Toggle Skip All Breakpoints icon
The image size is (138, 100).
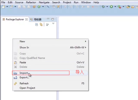(48, 7)
